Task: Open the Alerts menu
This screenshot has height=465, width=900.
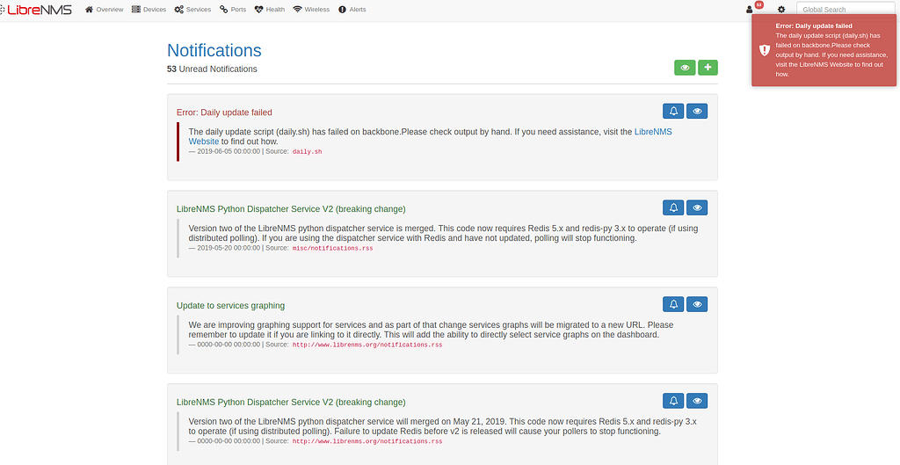Action: click(352, 9)
